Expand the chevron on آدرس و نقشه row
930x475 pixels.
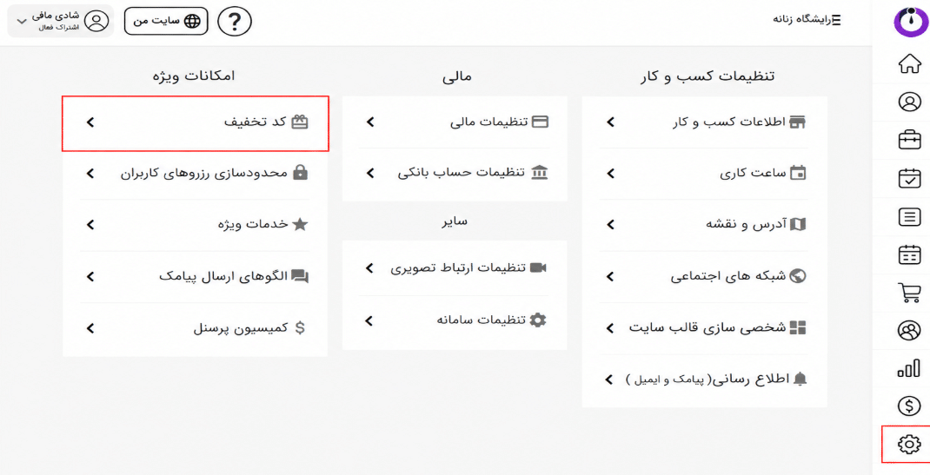coord(610,225)
